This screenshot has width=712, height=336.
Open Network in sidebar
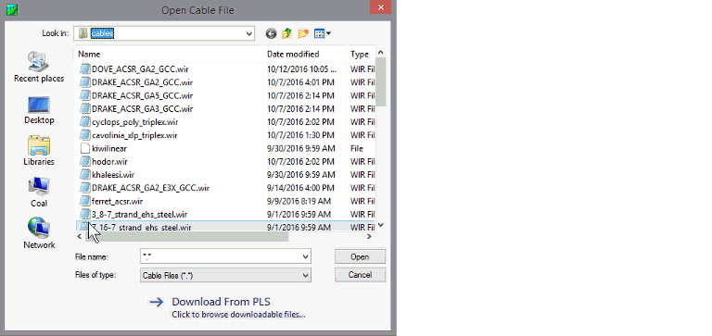(x=39, y=234)
